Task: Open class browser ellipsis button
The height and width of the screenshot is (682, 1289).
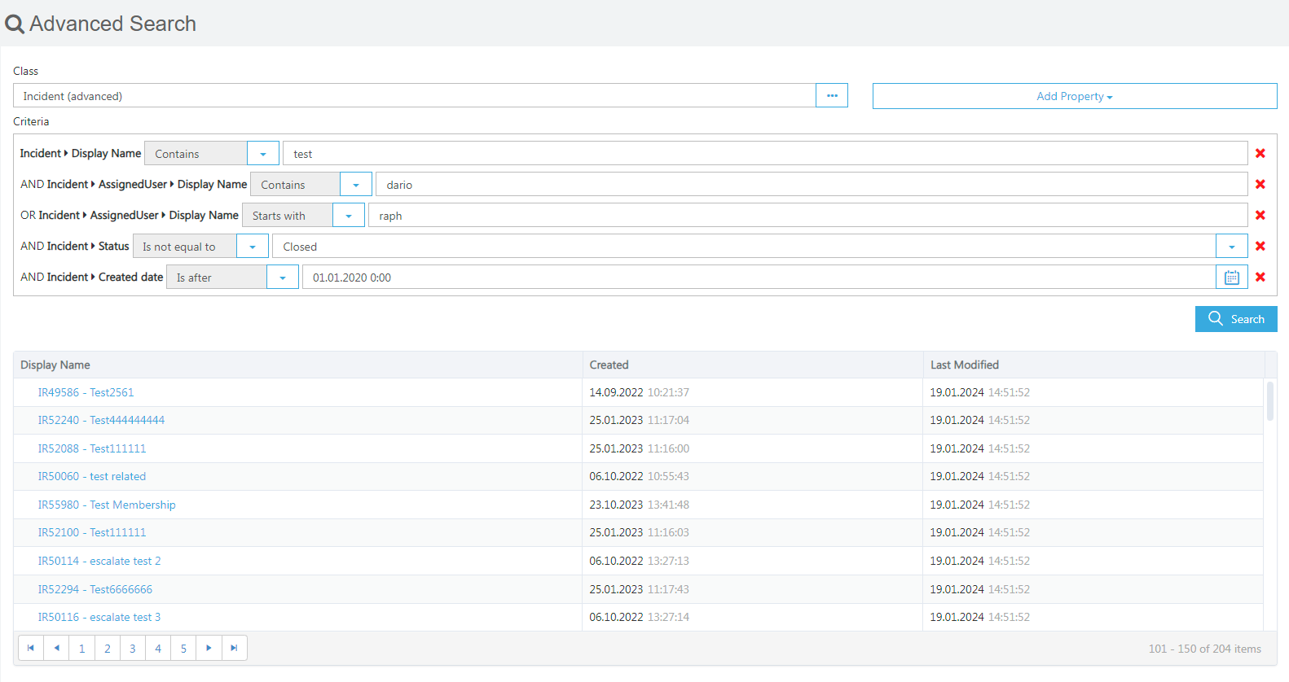Action: [x=831, y=96]
